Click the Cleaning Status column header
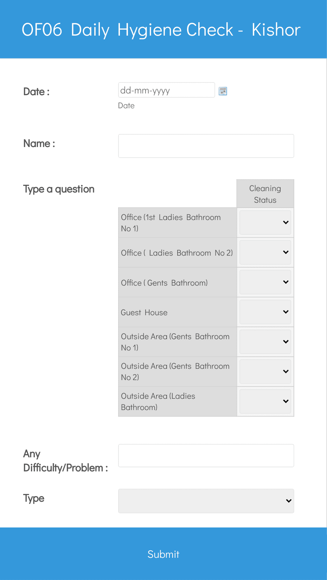This screenshot has height=580, width=327. tap(265, 194)
